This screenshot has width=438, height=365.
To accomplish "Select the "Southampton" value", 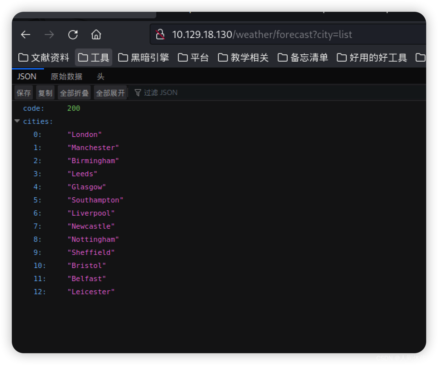I will coord(96,200).
